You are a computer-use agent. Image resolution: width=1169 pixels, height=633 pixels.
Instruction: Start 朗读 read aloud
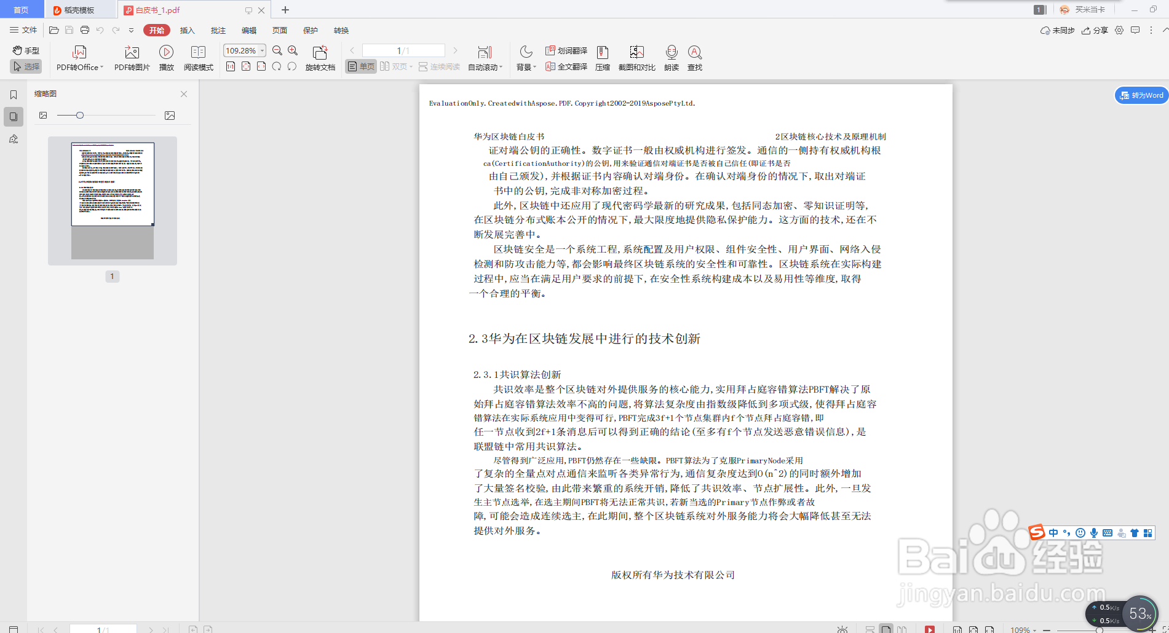click(x=672, y=58)
